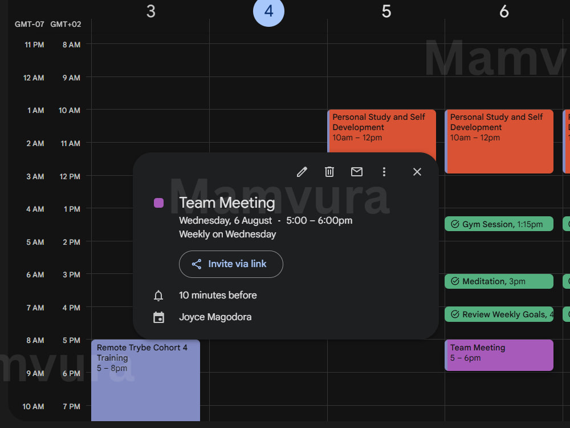This screenshot has height=428, width=570.
Task: Click the Invite via link button
Action: coord(231,264)
